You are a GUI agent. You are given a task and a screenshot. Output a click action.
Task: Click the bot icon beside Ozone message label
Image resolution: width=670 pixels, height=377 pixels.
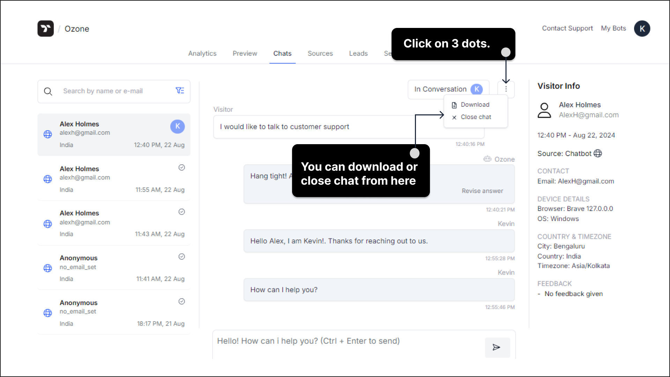tap(487, 159)
